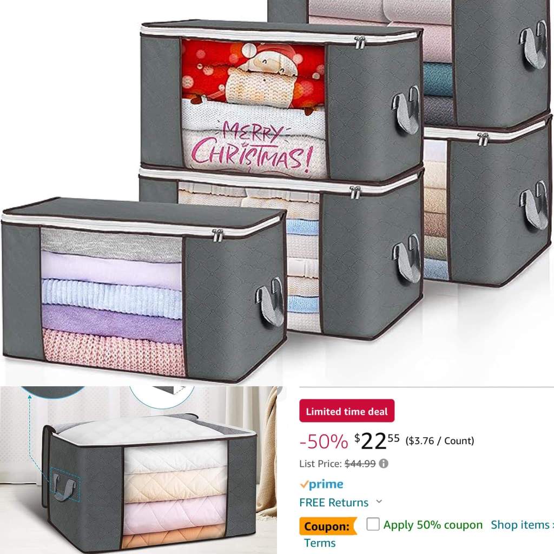This screenshot has width=554, height=554.
Task: Click the highlighted handle in quilt photo
Action: [x=65, y=486]
